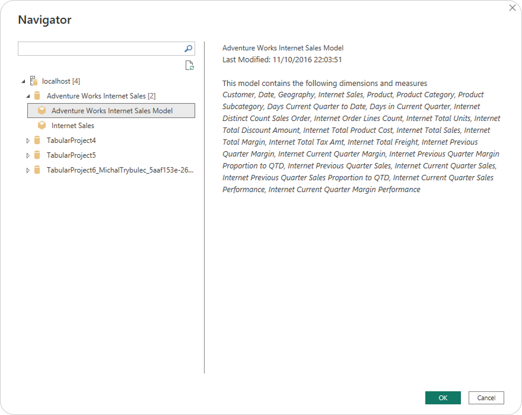Click the Adventure Works Internet Sales Model cube icon

(x=42, y=111)
